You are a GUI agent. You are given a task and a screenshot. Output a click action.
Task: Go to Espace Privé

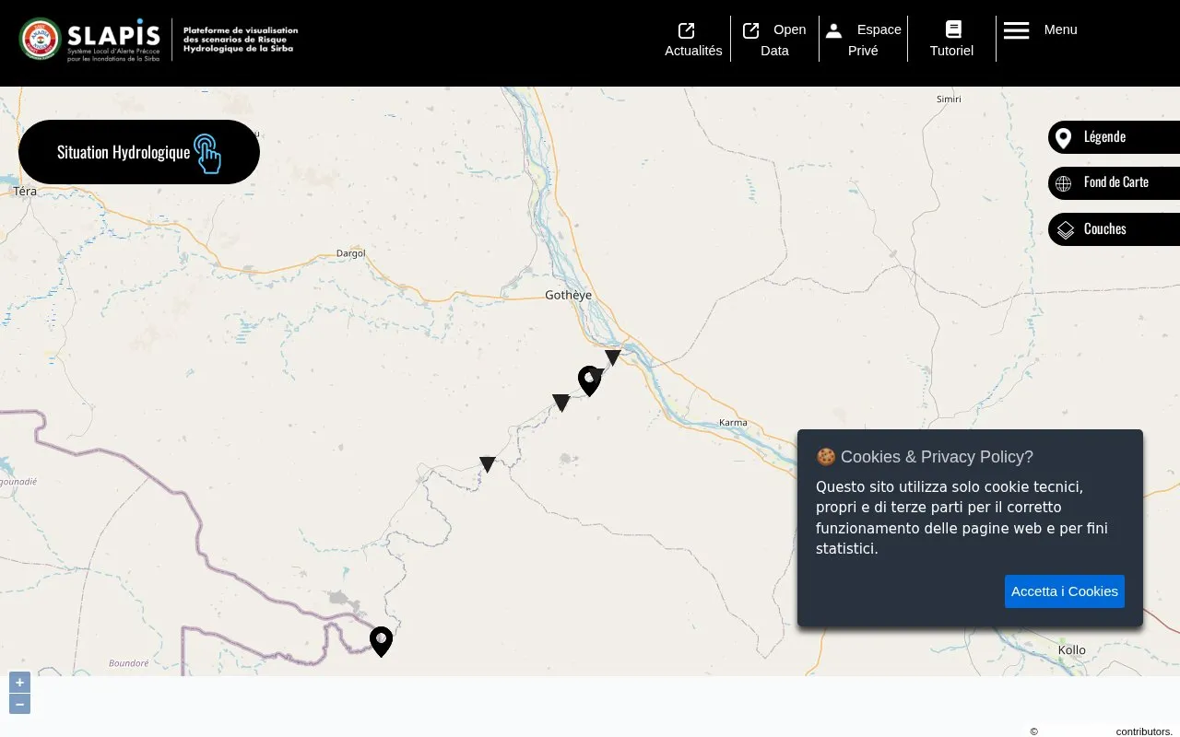[x=863, y=40]
